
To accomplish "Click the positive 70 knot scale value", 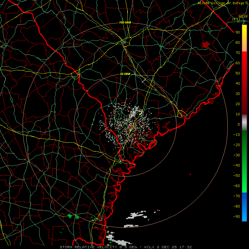I will point(238,53).
